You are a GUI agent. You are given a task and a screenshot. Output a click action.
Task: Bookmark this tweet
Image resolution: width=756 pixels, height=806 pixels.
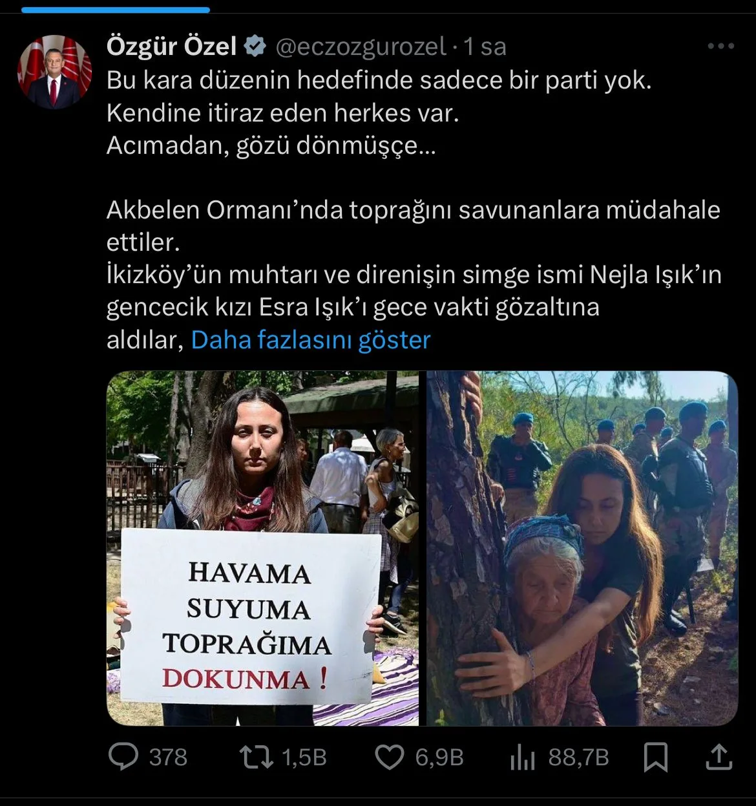(656, 757)
